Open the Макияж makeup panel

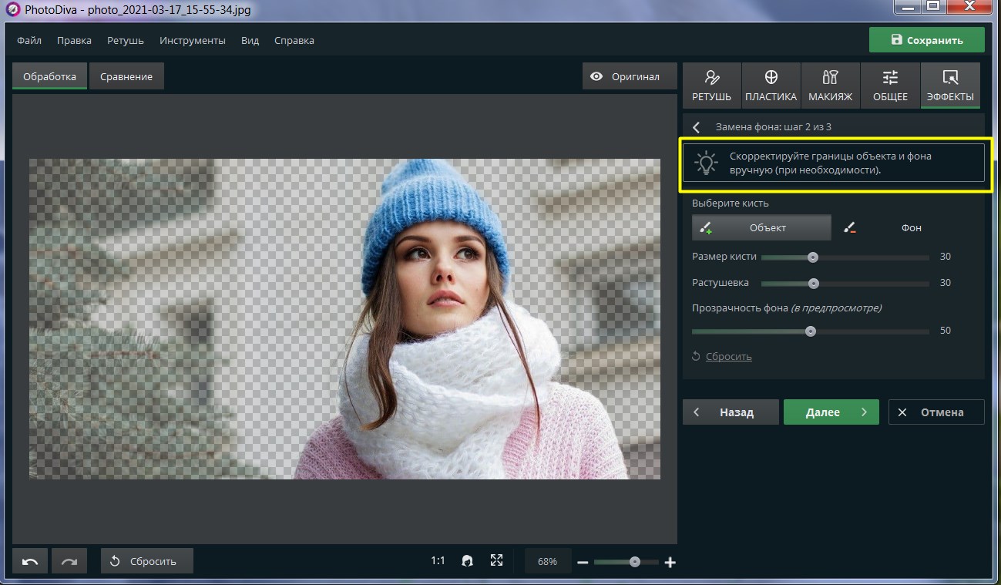(830, 85)
